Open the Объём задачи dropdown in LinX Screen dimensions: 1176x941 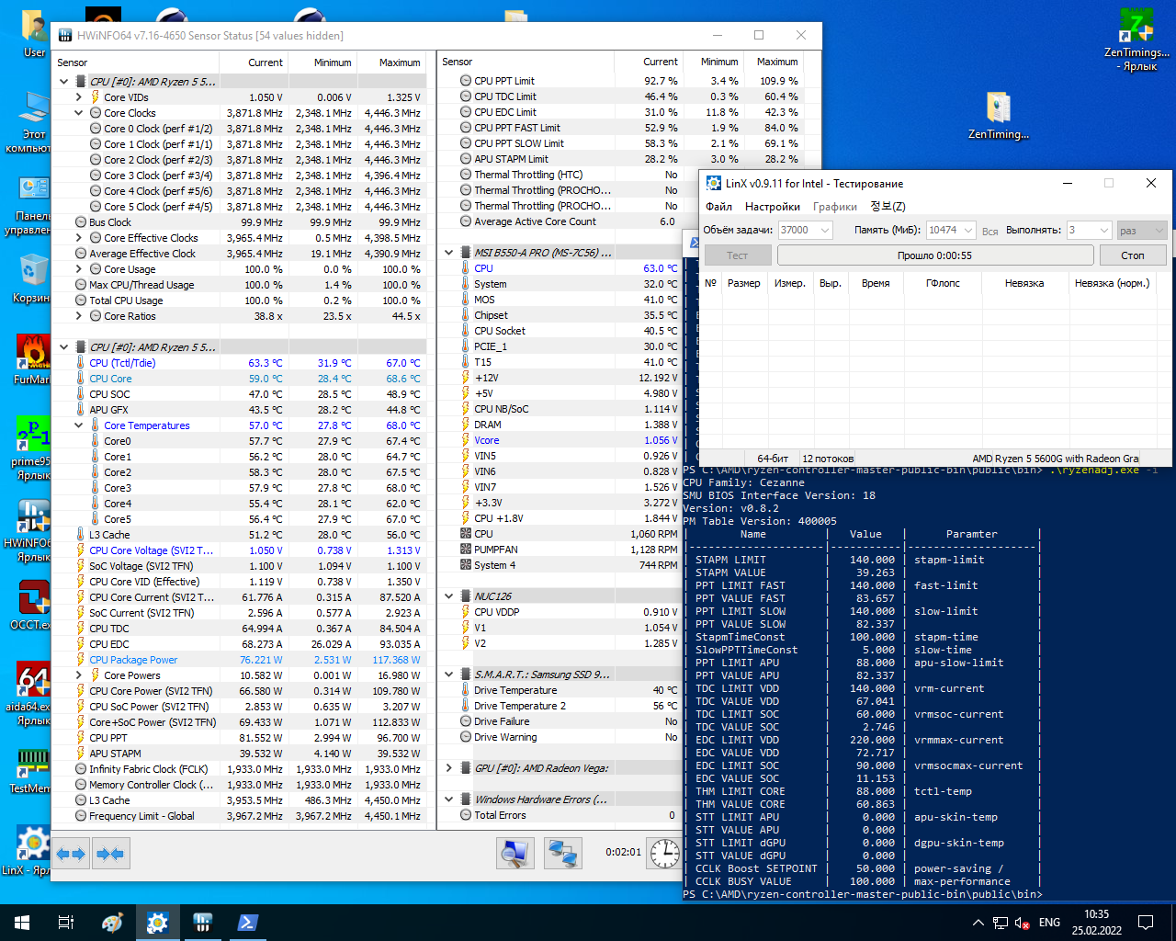[x=806, y=230]
